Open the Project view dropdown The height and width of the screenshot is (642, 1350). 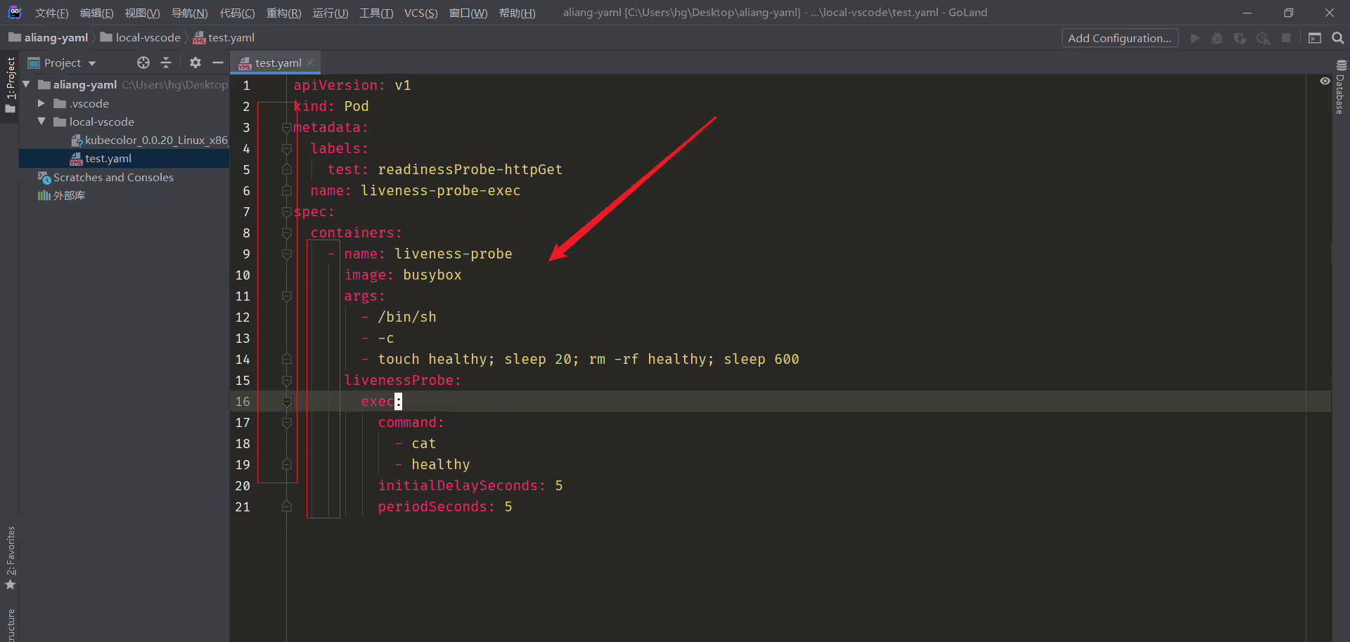pos(62,63)
